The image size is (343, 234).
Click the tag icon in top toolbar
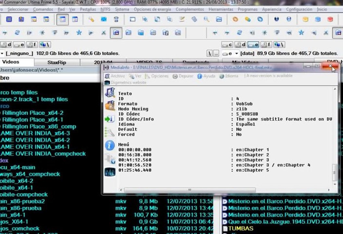pyautogui.click(x=194, y=19)
